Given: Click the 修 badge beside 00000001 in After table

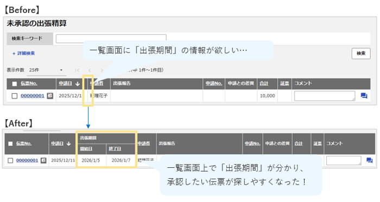Looking at the screenshot, I should click(x=43, y=160).
